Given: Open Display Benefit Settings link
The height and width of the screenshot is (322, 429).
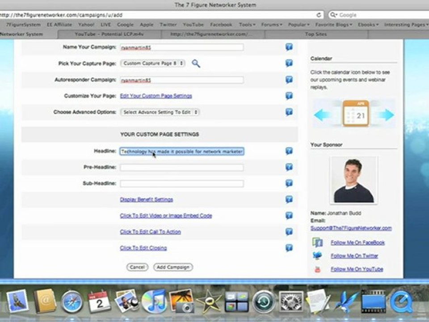Looking at the screenshot, I should [x=147, y=199].
